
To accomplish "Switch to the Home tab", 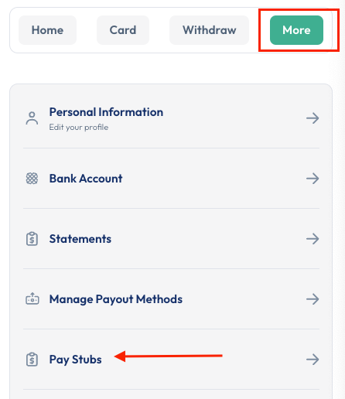I will click(x=47, y=30).
